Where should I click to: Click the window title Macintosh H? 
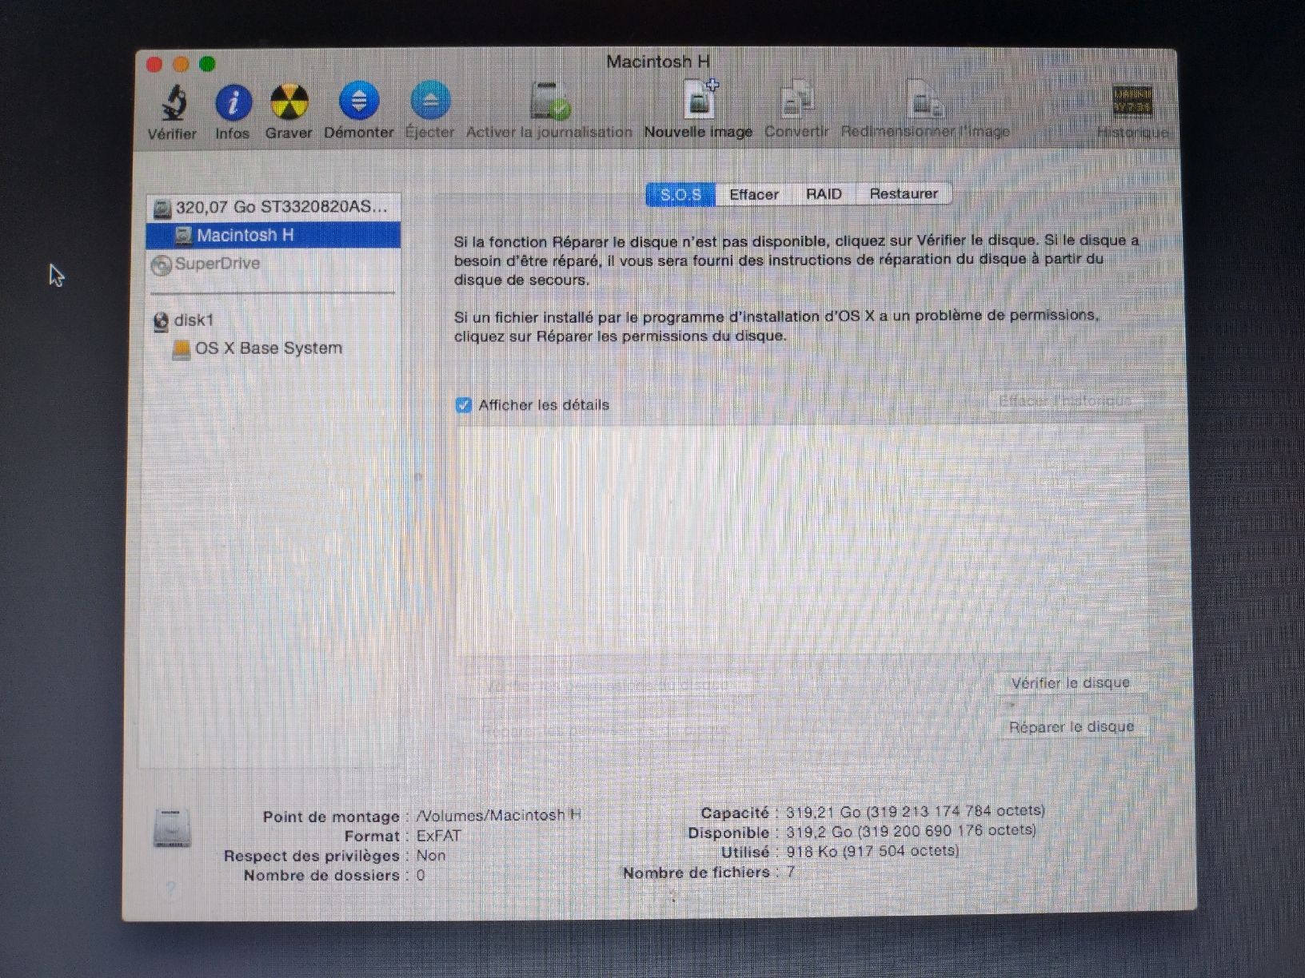coord(657,62)
